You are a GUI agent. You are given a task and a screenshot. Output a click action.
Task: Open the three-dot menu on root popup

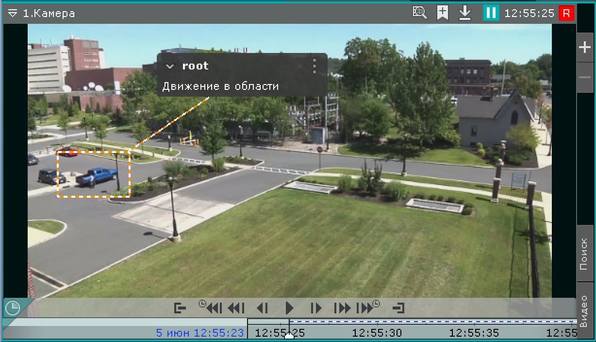tap(315, 66)
